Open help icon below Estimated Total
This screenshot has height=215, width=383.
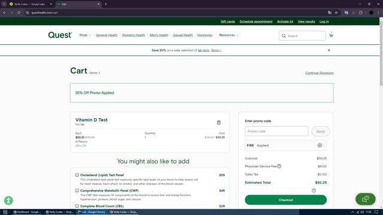click(314, 191)
